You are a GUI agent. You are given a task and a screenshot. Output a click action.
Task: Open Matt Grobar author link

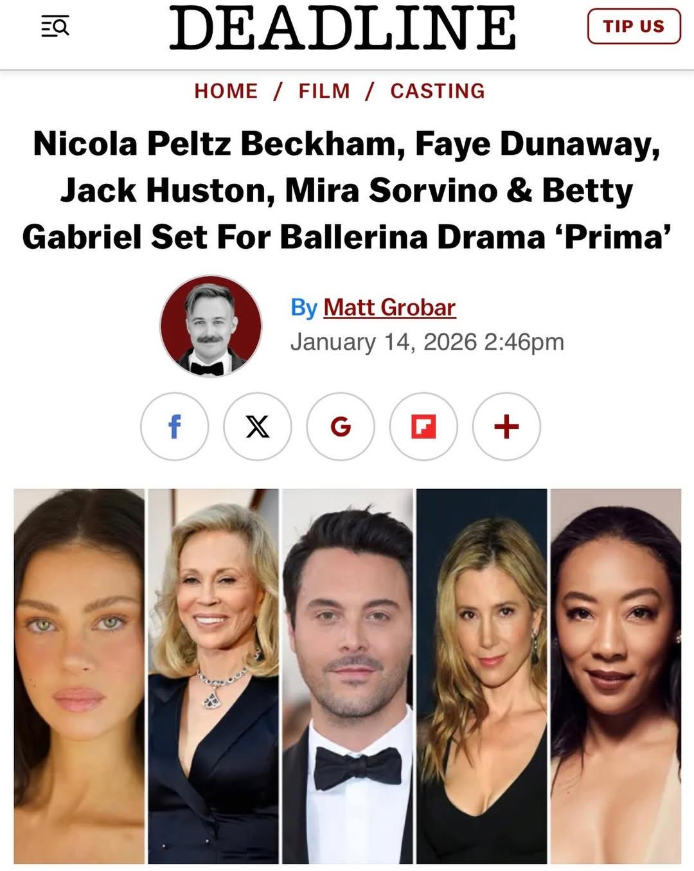tap(389, 307)
